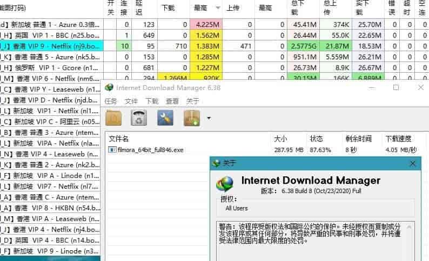Image resolution: width=429 pixels, height=261 pixels.
Task: Open the 关于 menu in IDM
Action: click(x=192, y=101)
